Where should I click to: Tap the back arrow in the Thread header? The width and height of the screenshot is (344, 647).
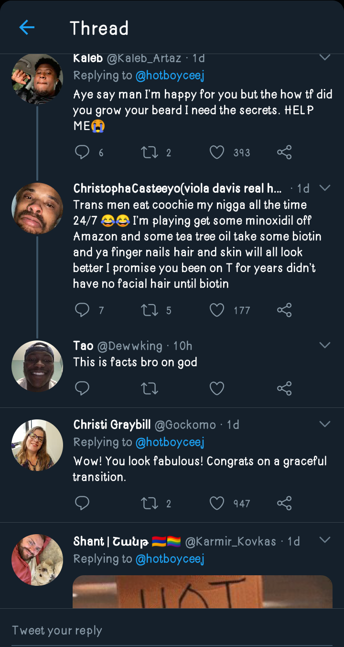[x=27, y=28]
